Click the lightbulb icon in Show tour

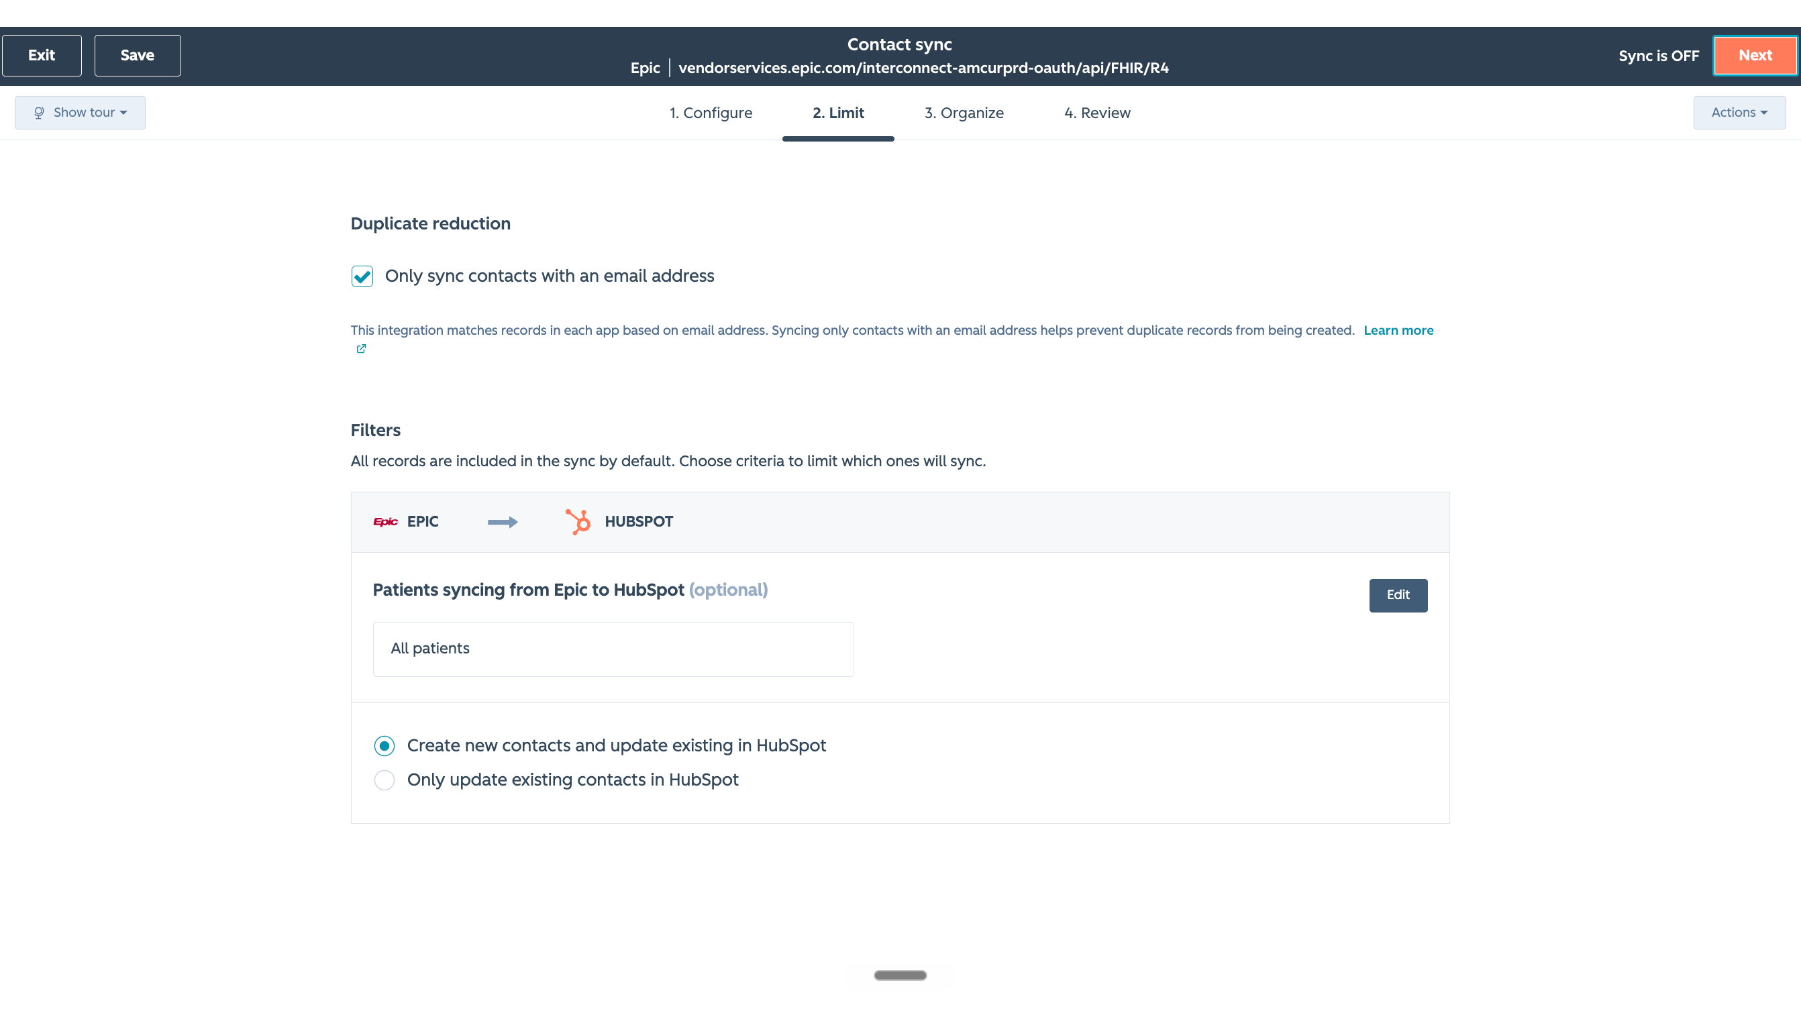tap(39, 113)
